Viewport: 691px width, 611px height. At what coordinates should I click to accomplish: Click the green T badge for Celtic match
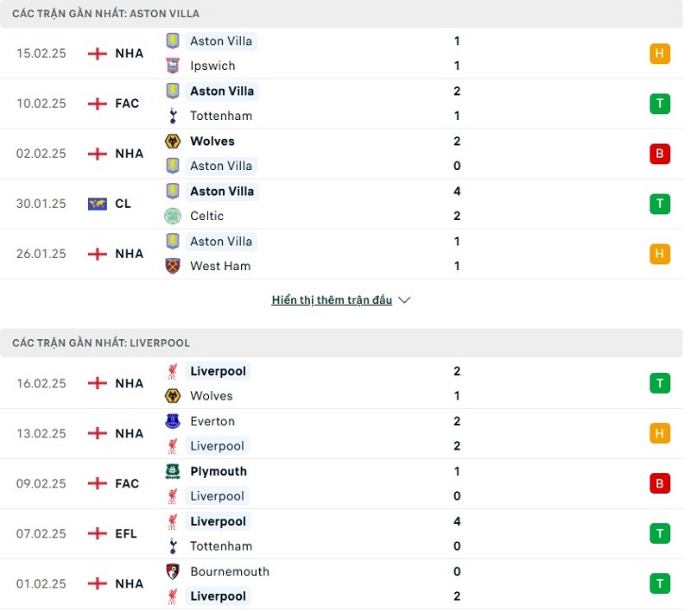coord(660,204)
